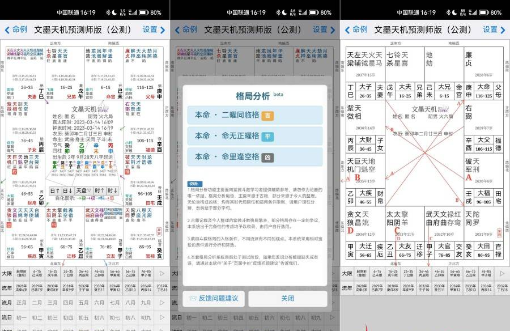Advance 大限 row arrow on colored chart screen
The width and height of the screenshot is (510, 331).
(161, 273)
